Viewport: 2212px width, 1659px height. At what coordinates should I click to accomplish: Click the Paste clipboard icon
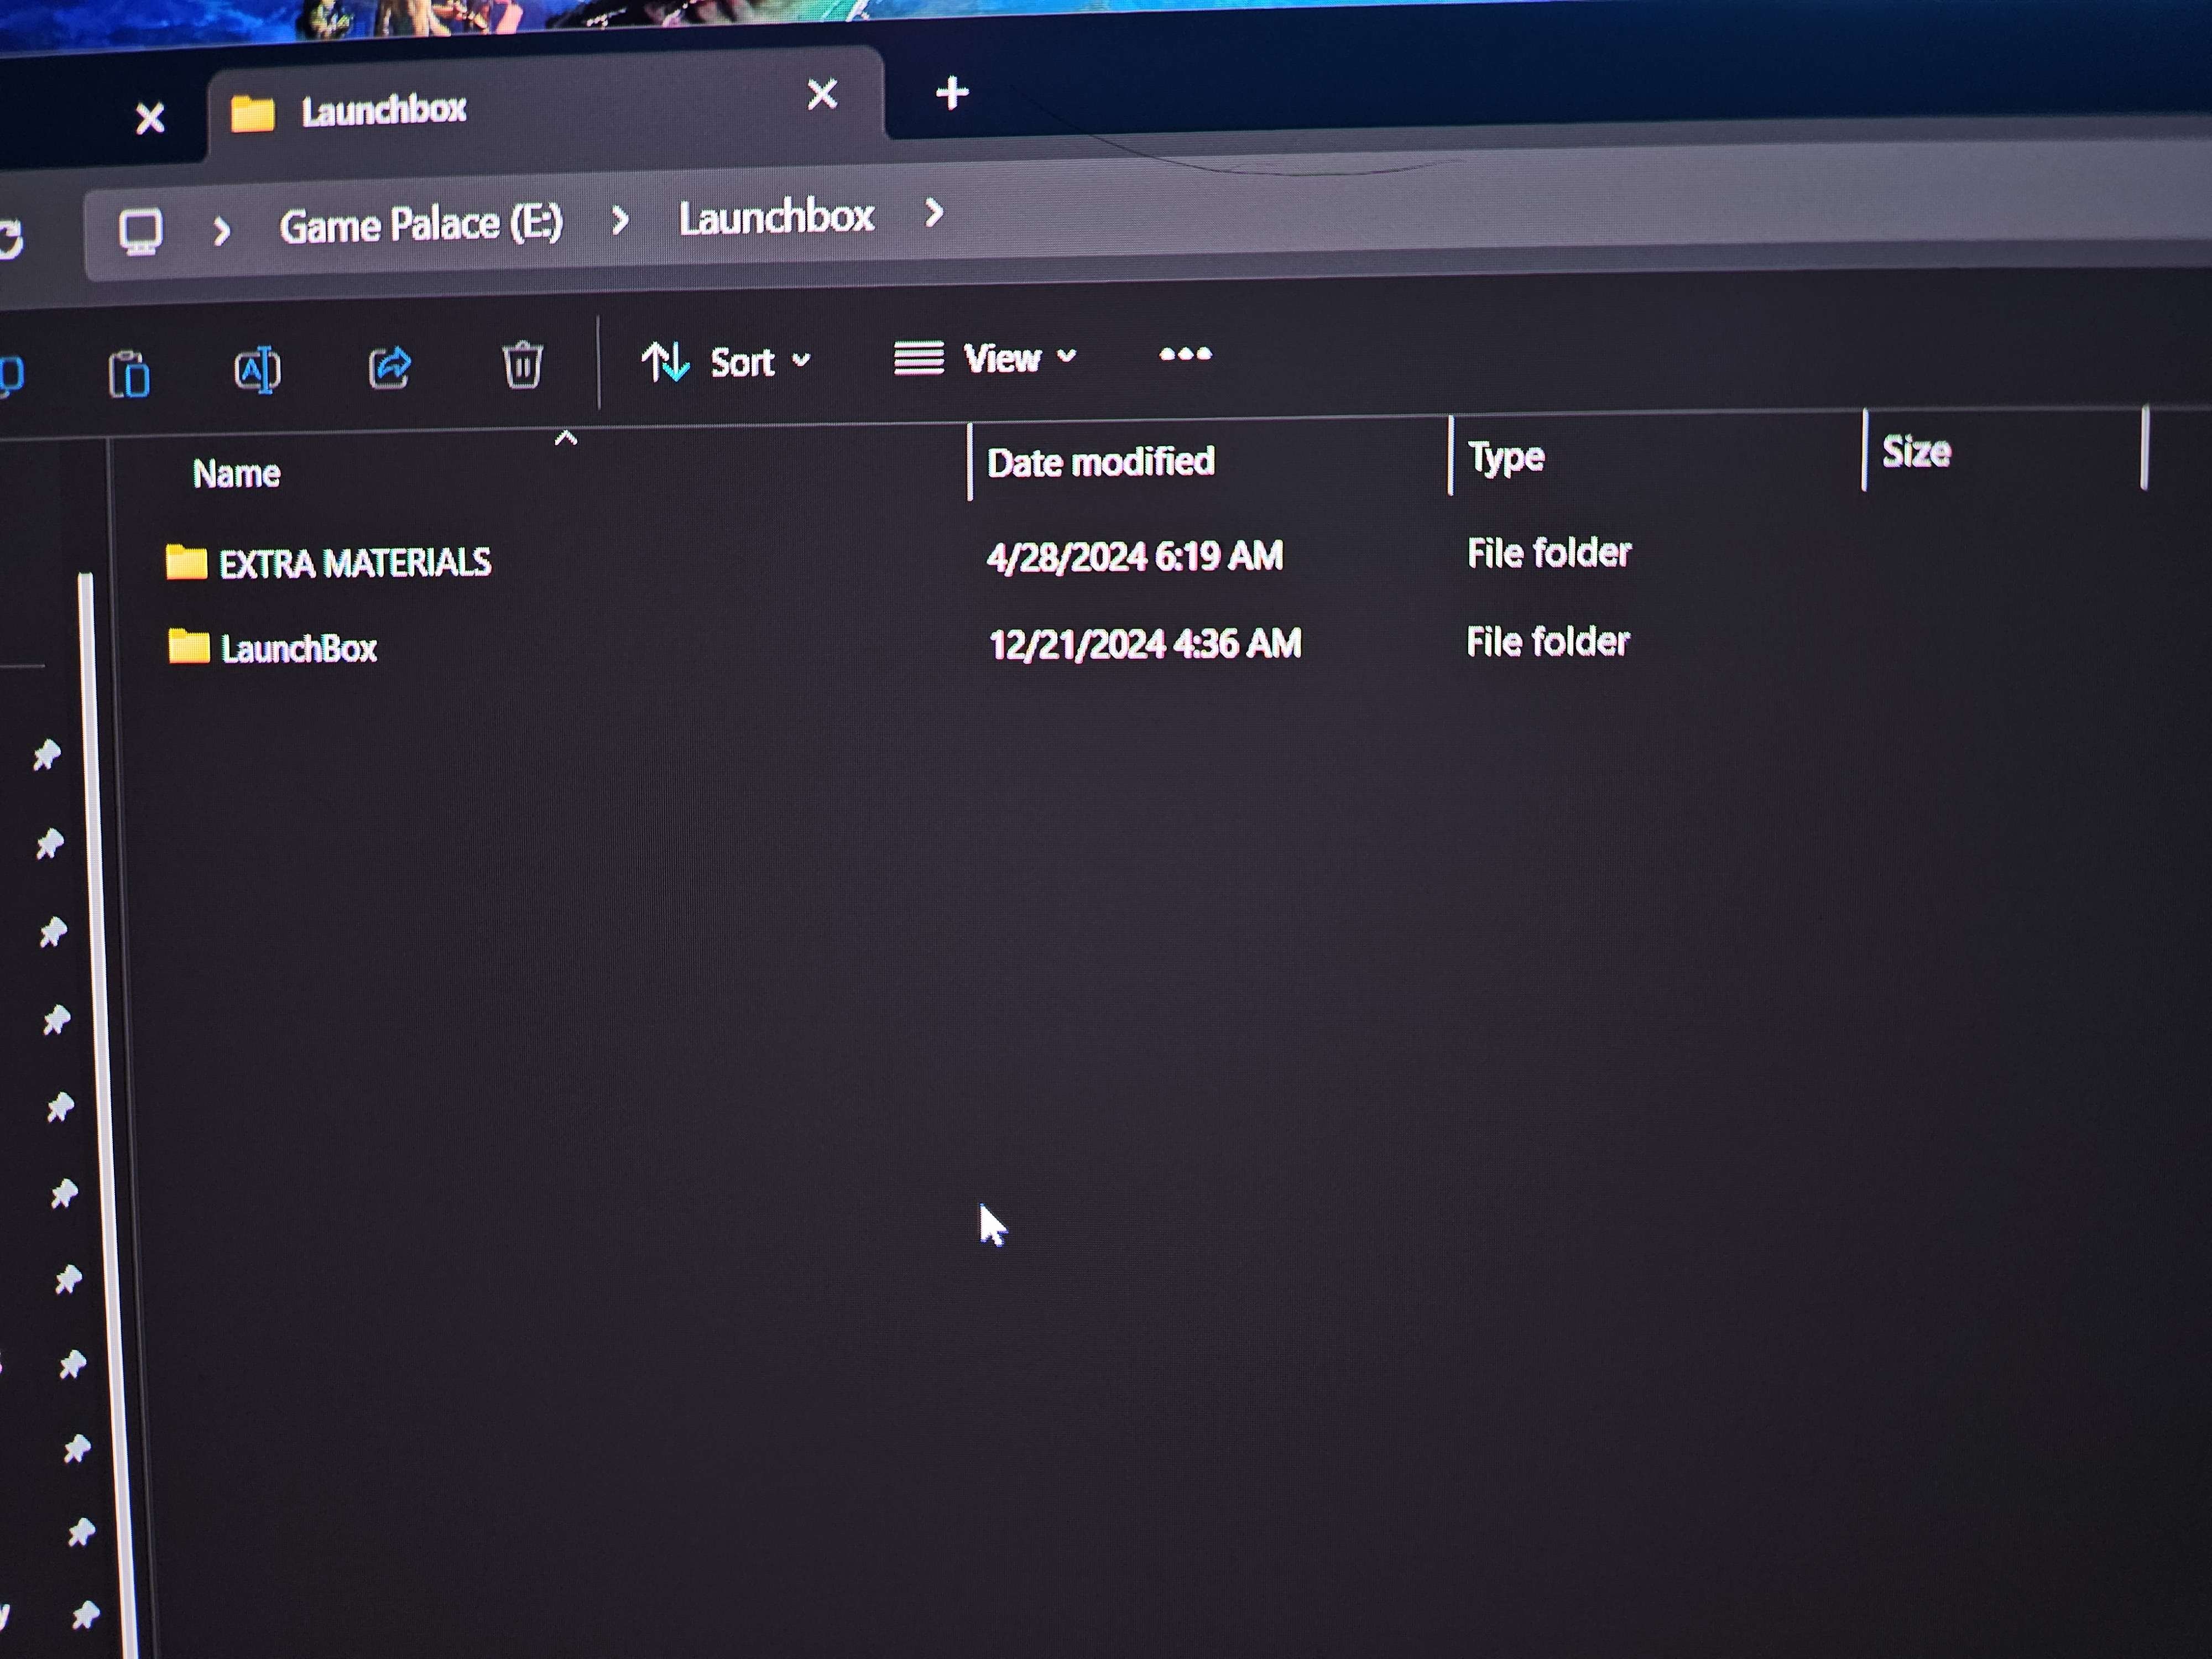[x=129, y=375]
